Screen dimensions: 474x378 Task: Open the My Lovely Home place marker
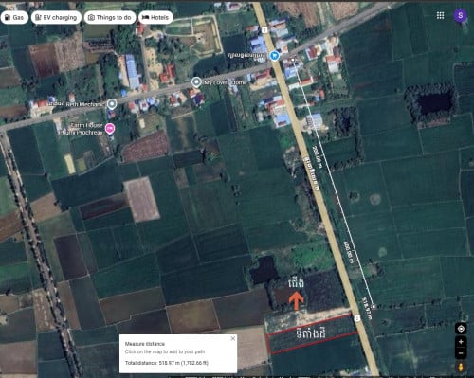[196, 82]
